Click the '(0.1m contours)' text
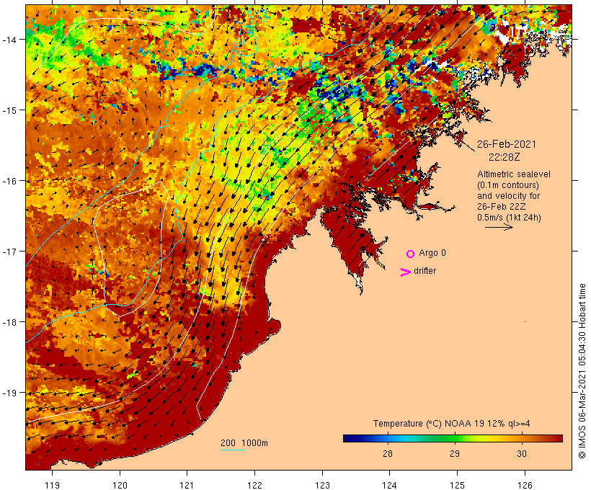 [x=507, y=185]
